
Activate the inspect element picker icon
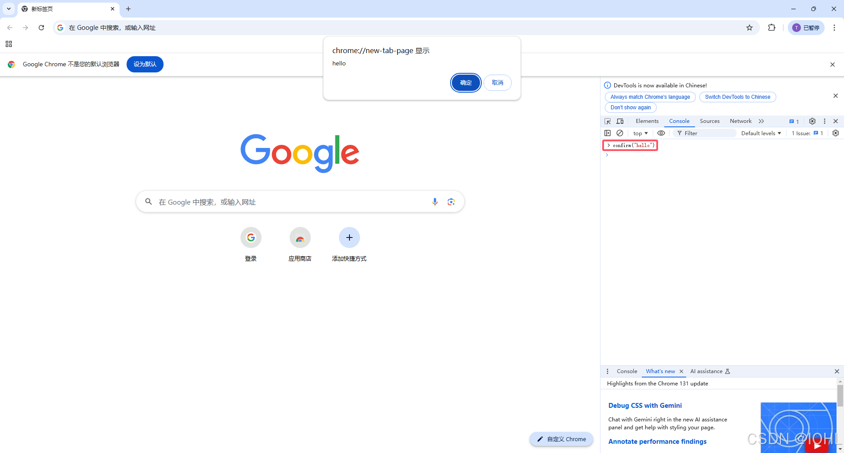click(x=608, y=121)
